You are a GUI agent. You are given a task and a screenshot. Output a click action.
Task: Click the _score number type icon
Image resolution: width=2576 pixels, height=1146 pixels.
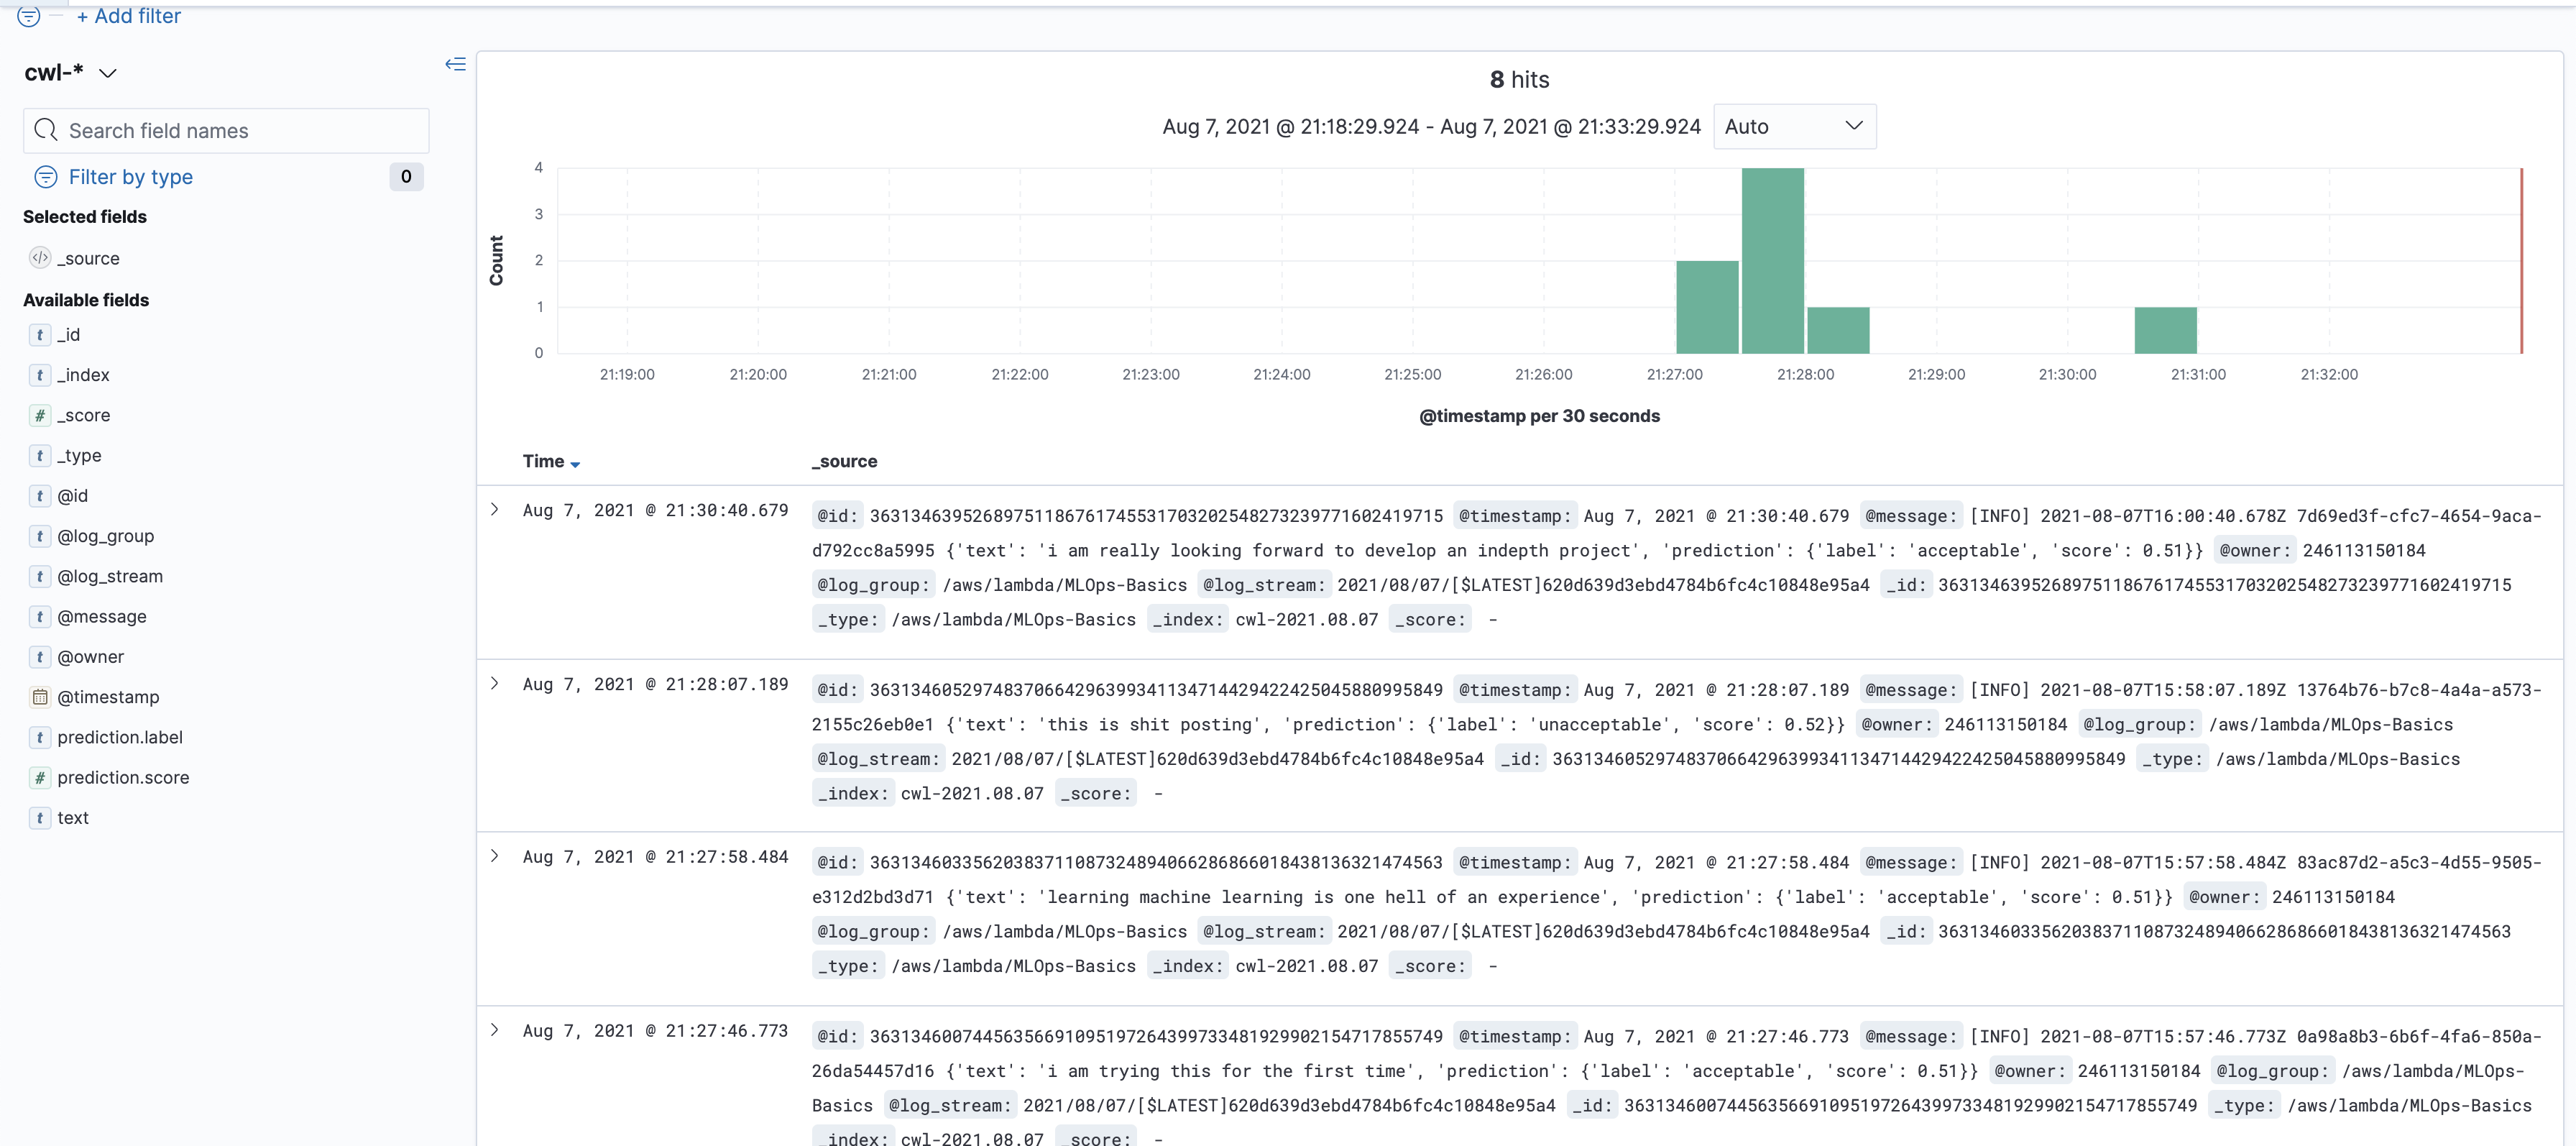(x=40, y=415)
